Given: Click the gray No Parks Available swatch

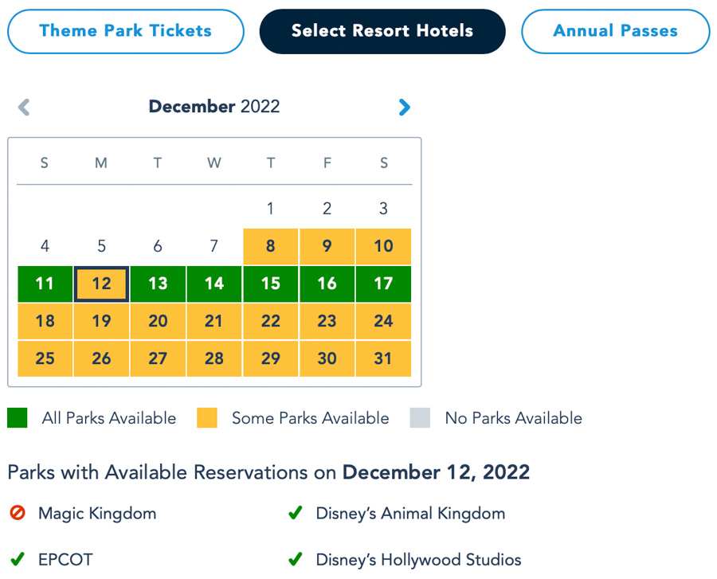Looking at the screenshot, I should (420, 418).
